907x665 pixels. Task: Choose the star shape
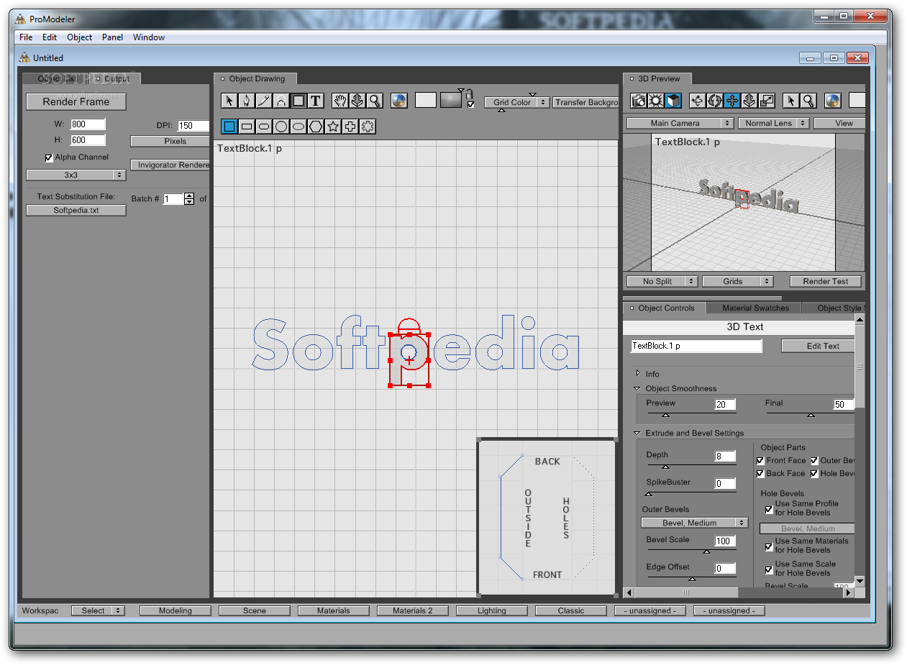click(333, 127)
